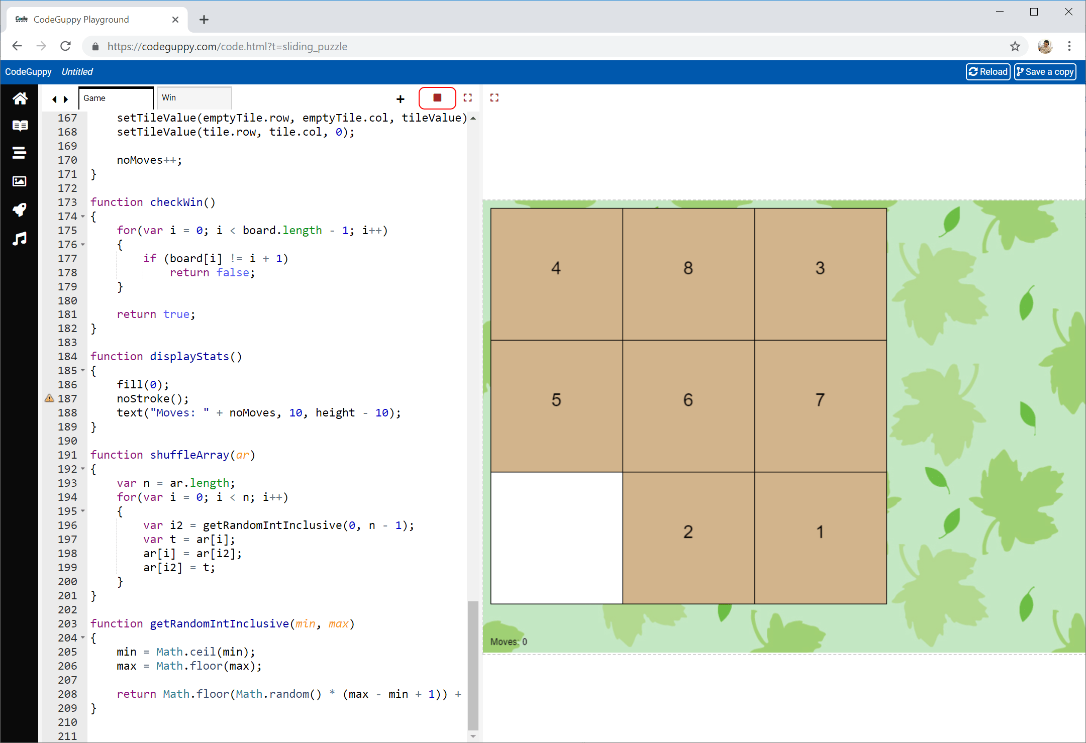Screen dimensions: 1086x743
Task: Open the image backgrounds icon in the sidebar
Action: point(20,181)
